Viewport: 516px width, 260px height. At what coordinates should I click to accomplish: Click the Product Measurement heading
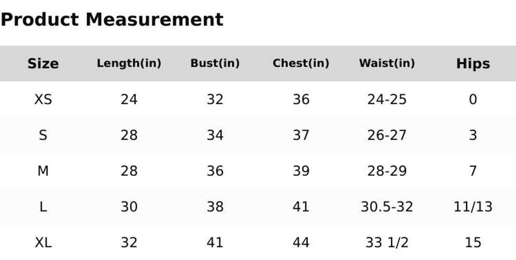(x=112, y=20)
